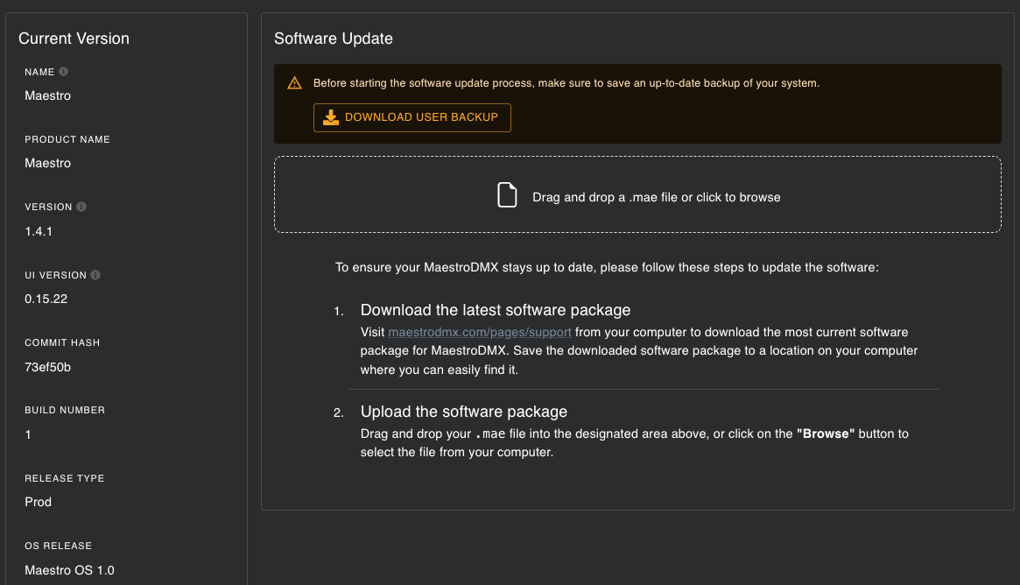Select the commit hash 73ef50b
Viewport: 1020px width, 585px height.
pyautogui.click(x=47, y=367)
